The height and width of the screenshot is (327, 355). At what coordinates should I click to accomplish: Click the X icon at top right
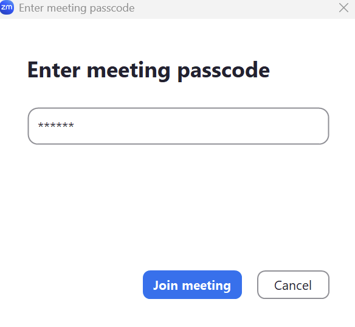(343, 8)
